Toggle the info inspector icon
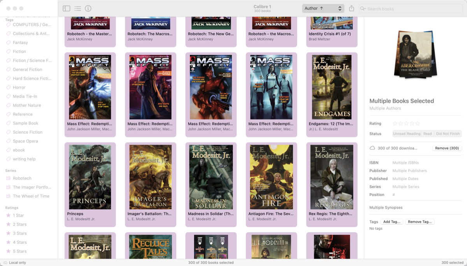The width and height of the screenshot is (467, 266). pyautogui.click(x=88, y=8)
